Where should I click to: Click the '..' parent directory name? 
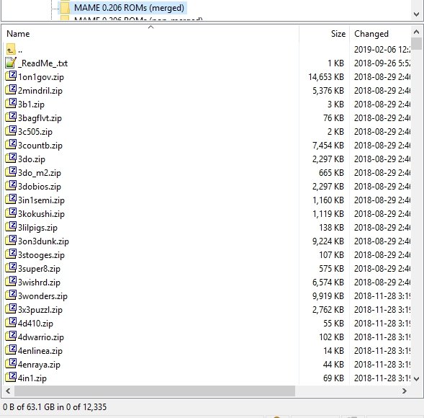coord(20,50)
